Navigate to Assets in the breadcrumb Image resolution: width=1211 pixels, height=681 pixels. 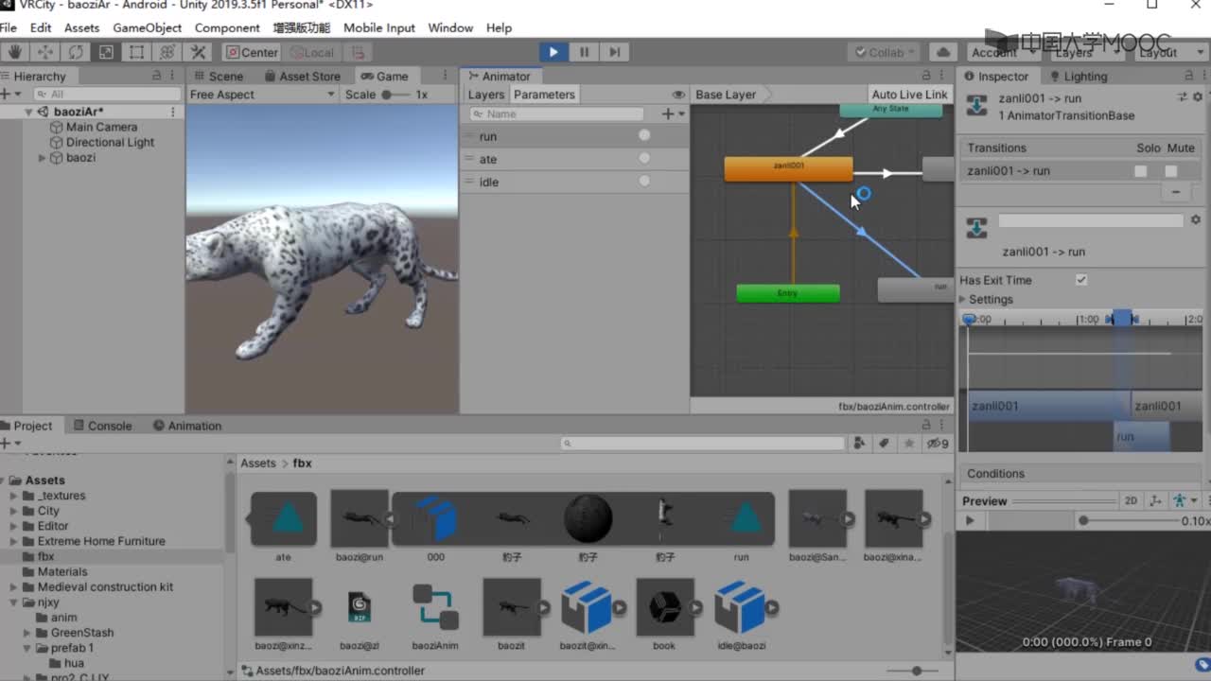[x=258, y=463]
